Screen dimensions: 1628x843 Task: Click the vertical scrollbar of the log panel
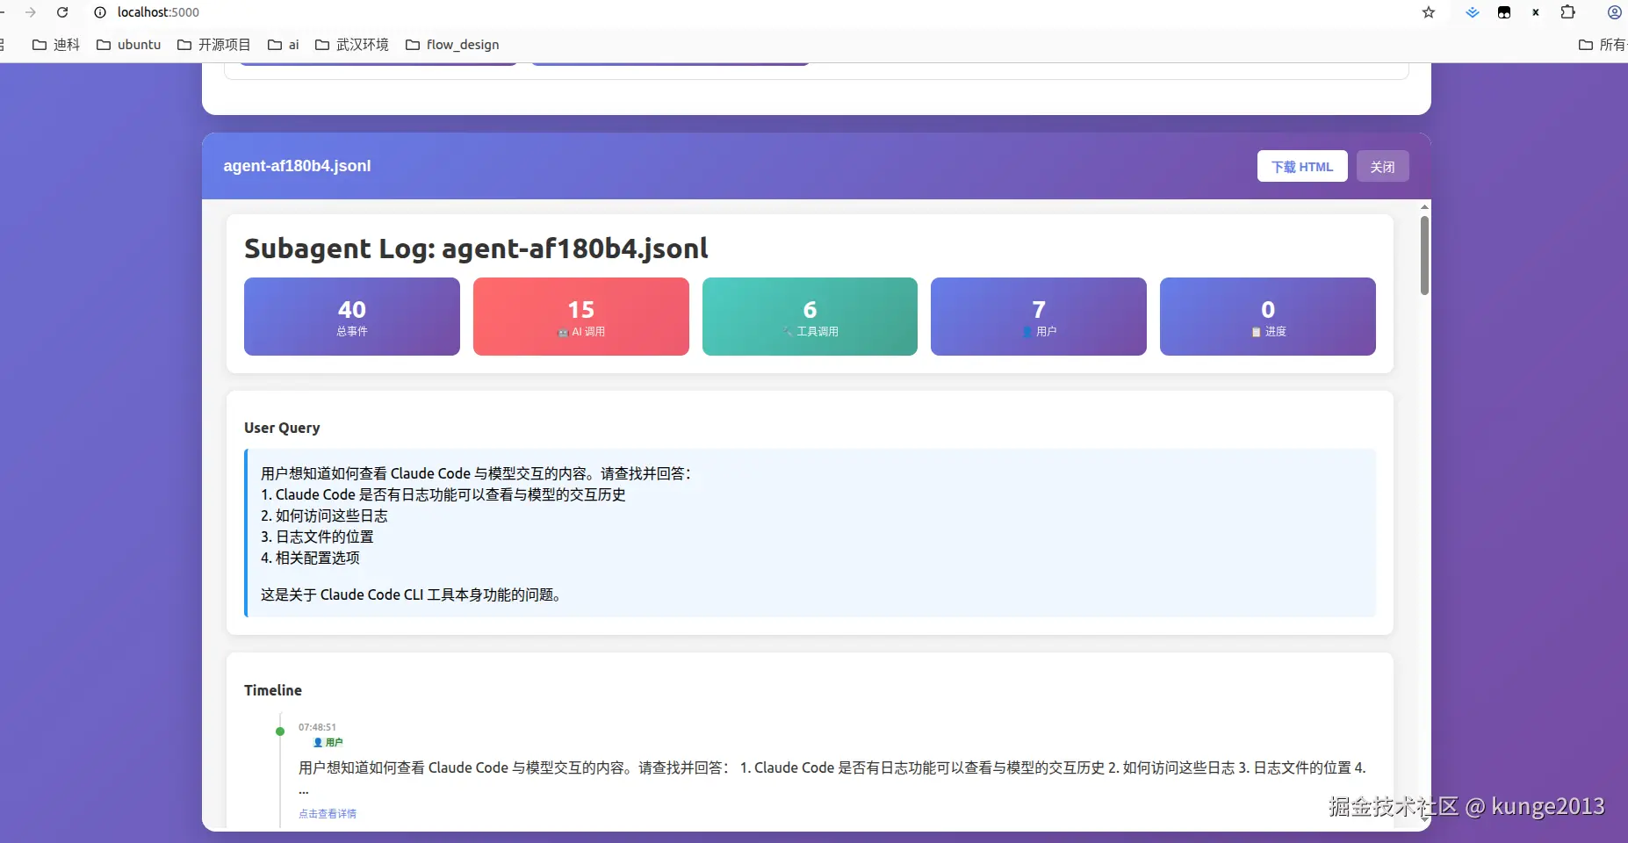[1423, 255]
